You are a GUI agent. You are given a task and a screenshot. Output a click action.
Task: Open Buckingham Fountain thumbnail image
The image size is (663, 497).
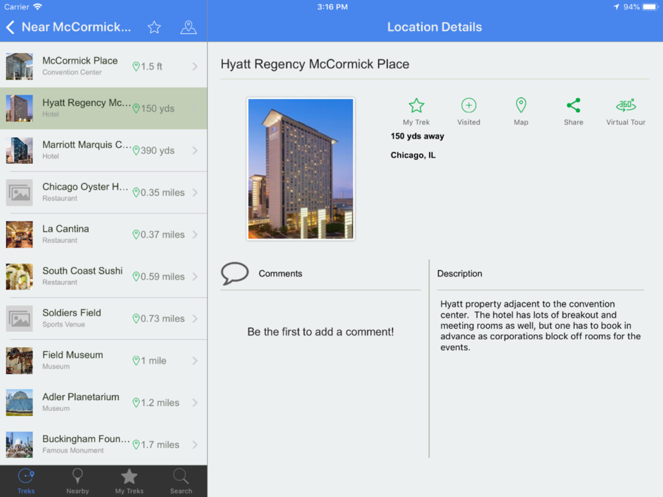(19, 445)
